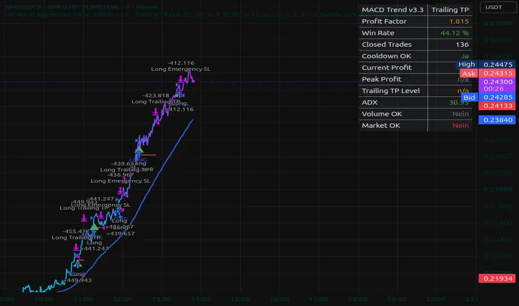The width and height of the screenshot is (519, 306).
Task: Click the Market OK Nein cell
Action: [x=450, y=125]
